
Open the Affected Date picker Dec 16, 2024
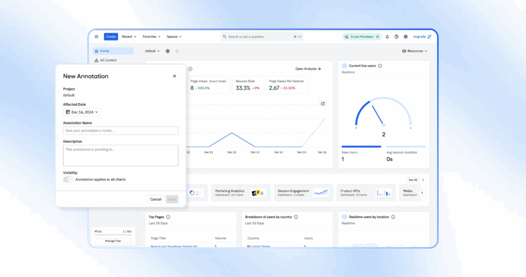point(82,112)
